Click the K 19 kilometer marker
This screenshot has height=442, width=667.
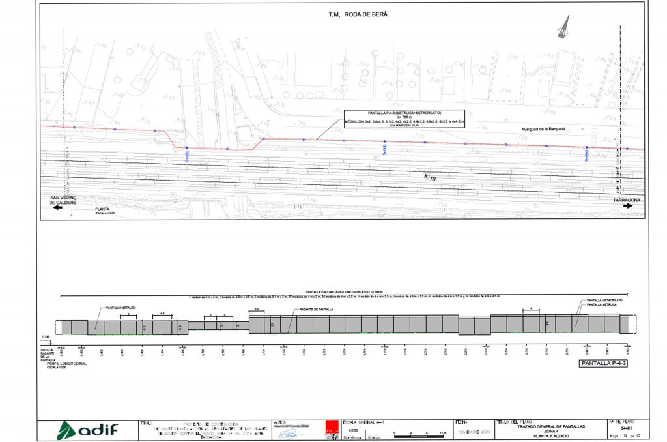(430, 177)
